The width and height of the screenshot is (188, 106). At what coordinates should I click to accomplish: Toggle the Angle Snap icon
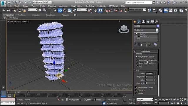tap(110, 10)
